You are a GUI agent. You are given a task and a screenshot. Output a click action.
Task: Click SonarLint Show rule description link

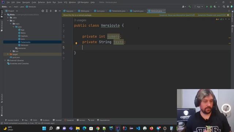point(177,15)
